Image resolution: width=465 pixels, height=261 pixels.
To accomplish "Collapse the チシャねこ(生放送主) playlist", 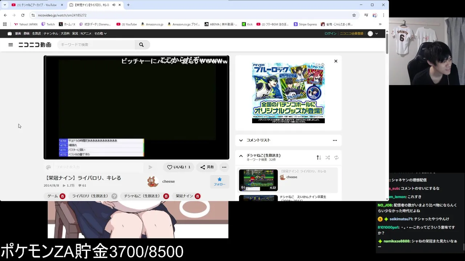I will pos(241,156).
